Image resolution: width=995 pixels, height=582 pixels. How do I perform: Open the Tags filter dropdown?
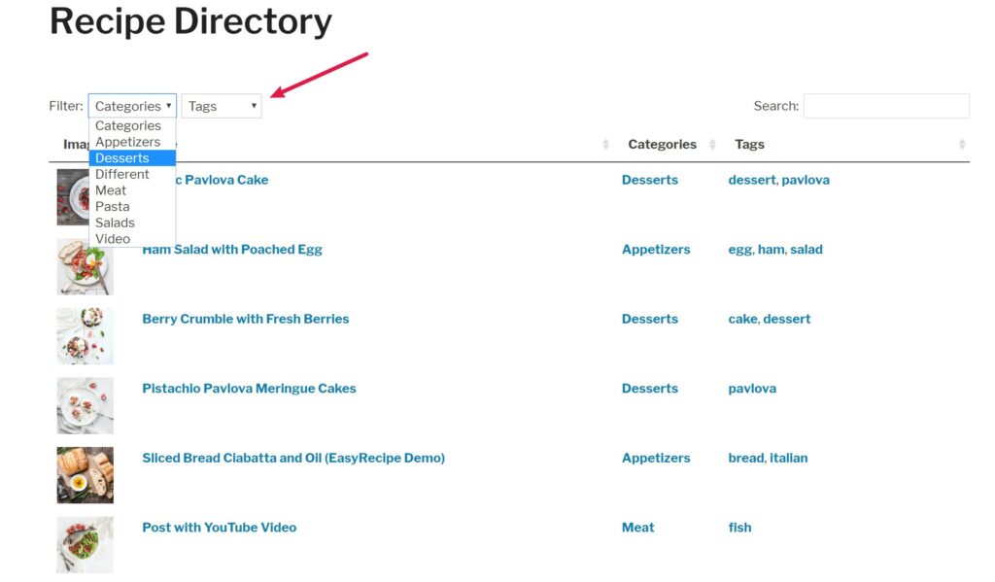(222, 106)
